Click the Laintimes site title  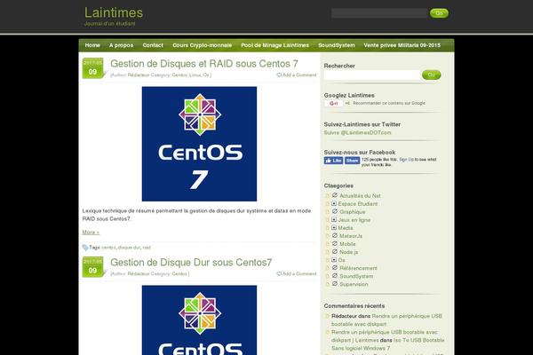(114, 12)
